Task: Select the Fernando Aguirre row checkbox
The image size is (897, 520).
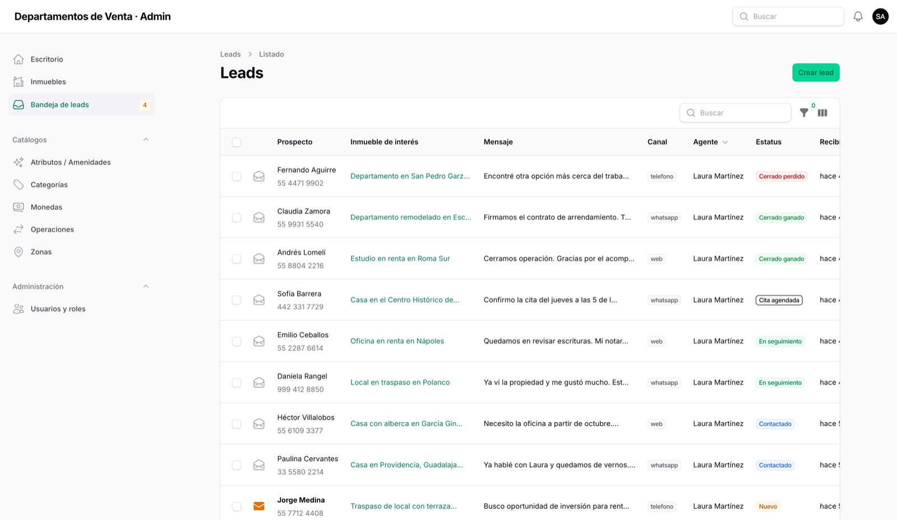Action: point(237,177)
